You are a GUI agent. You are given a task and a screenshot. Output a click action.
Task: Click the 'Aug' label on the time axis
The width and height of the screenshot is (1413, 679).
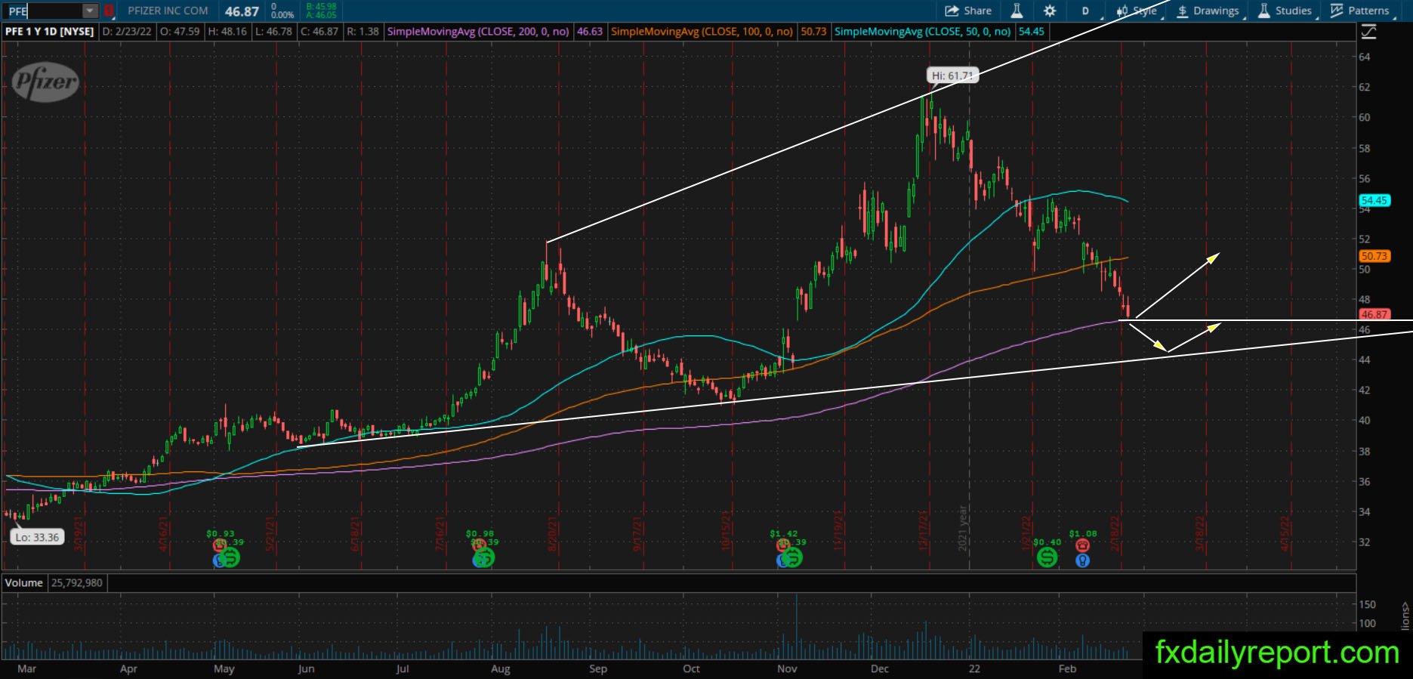[500, 668]
